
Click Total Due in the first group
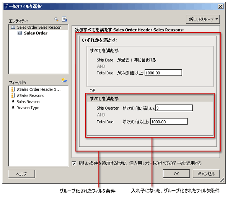[x=105, y=73]
